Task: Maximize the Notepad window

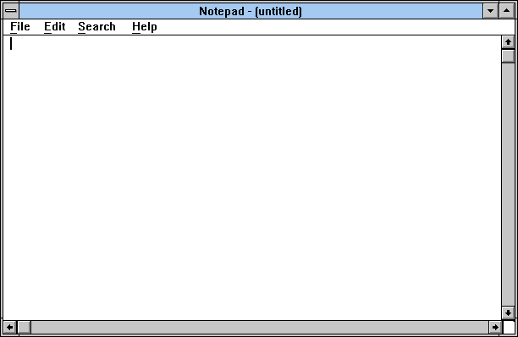Action: point(507,11)
